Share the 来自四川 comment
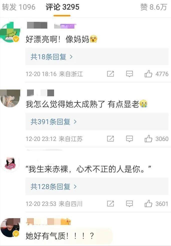This screenshot has width=171, height=246. [x=110, y=204]
